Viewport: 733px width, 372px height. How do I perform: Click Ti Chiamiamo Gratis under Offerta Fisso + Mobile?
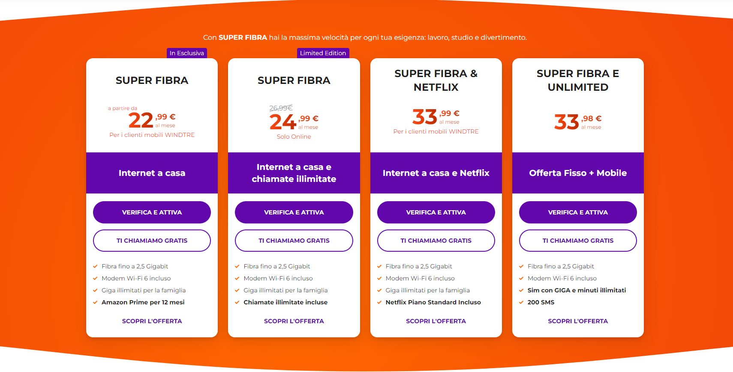(x=578, y=241)
